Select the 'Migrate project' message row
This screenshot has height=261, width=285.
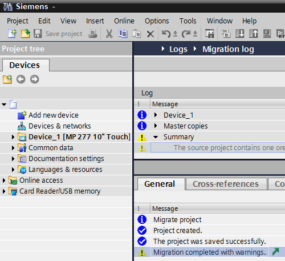tap(209, 220)
